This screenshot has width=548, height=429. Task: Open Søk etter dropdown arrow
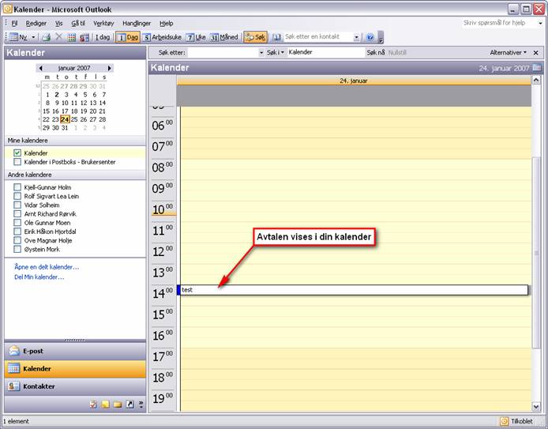click(x=261, y=53)
